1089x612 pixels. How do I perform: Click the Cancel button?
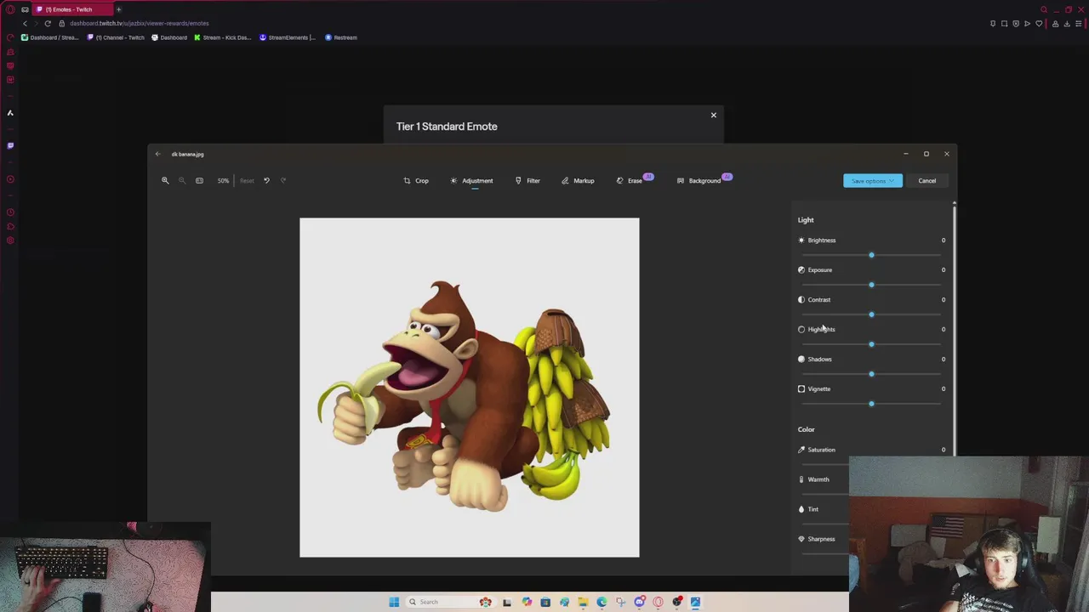click(927, 180)
